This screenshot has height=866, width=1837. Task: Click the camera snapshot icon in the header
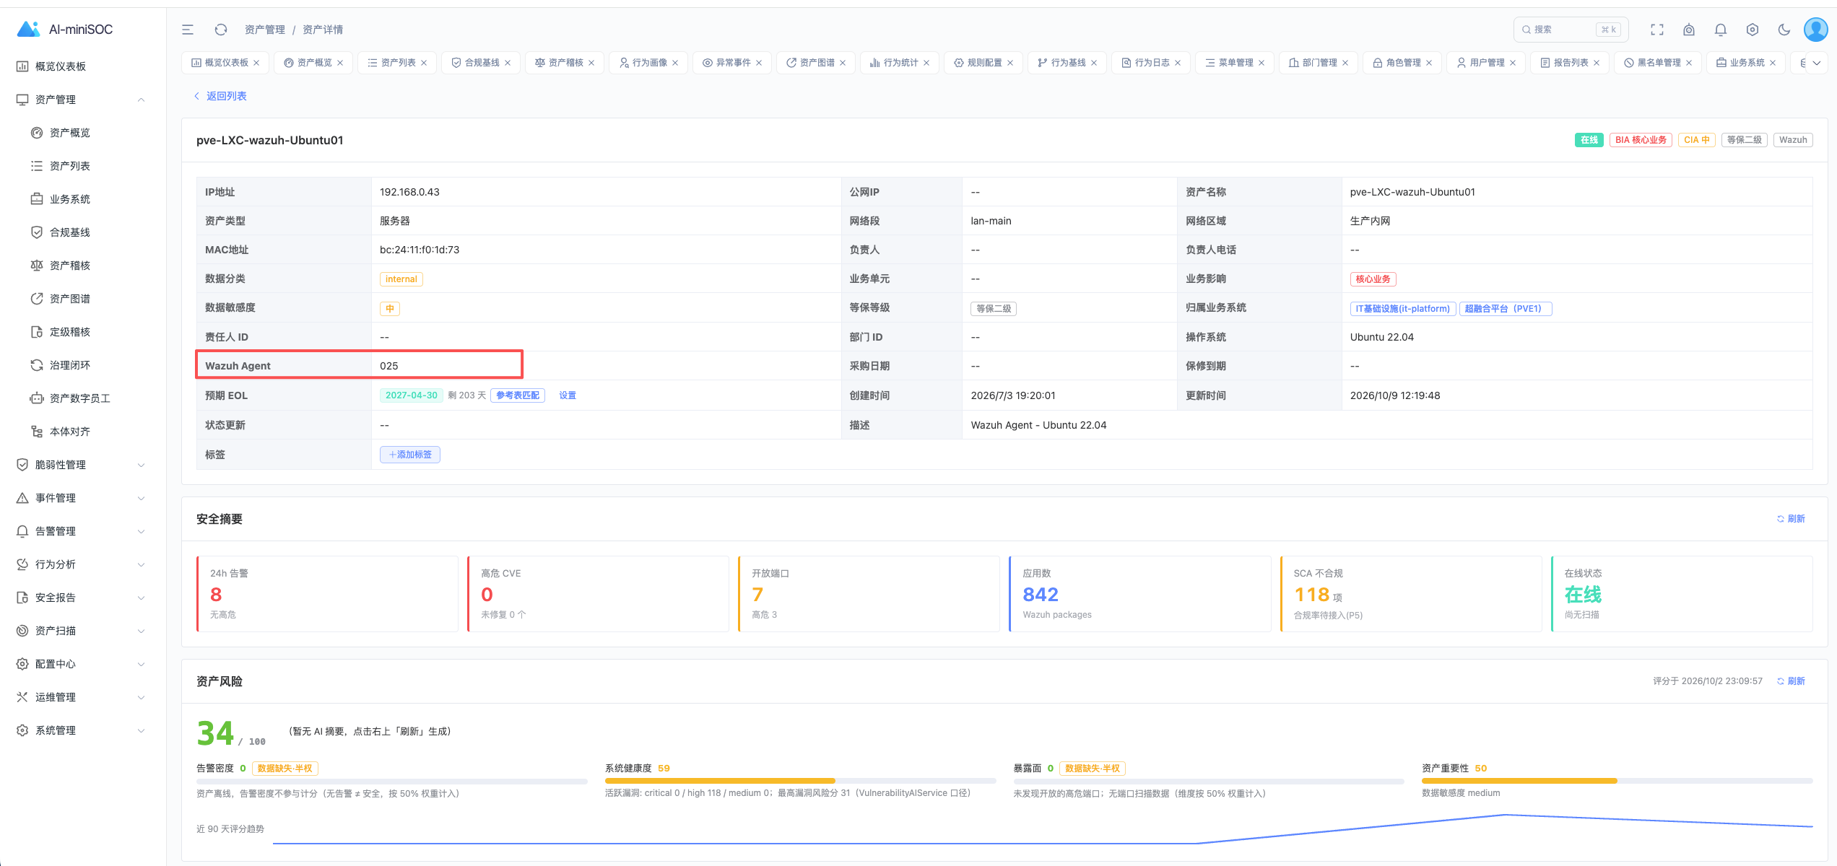[1689, 30]
